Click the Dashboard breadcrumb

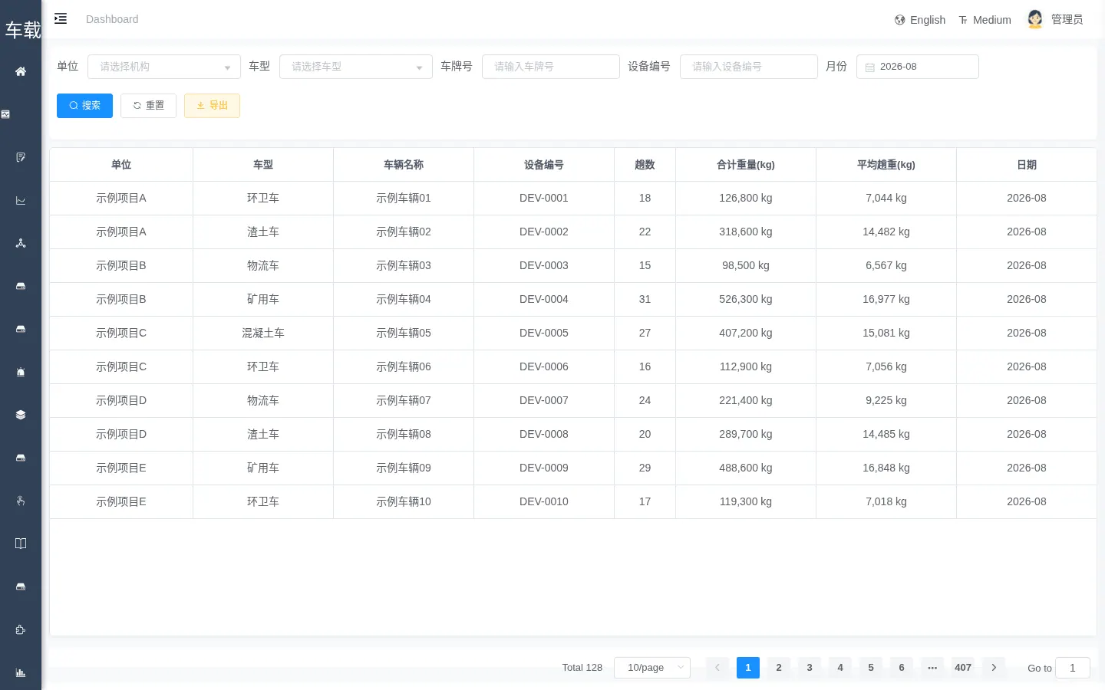pyautogui.click(x=112, y=19)
